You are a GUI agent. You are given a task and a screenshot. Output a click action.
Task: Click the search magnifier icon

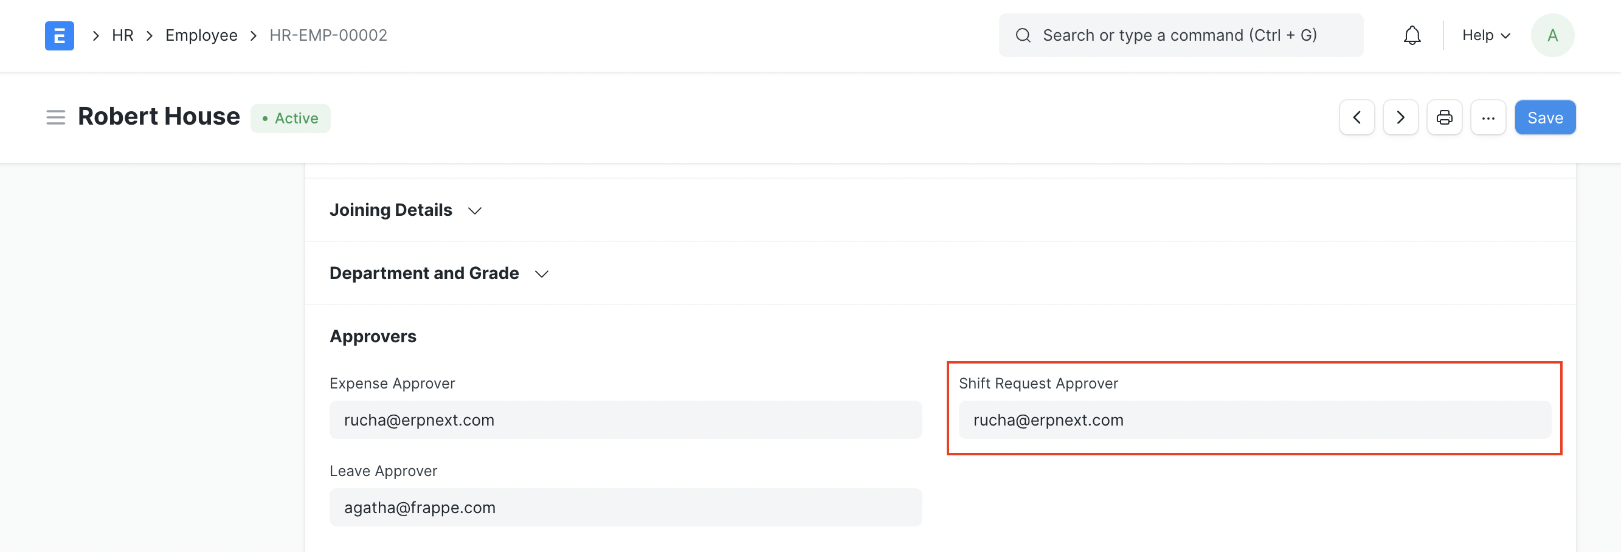(1023, 35)
